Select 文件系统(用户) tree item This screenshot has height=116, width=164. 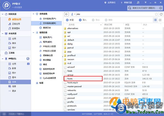[x=48, y=19]
